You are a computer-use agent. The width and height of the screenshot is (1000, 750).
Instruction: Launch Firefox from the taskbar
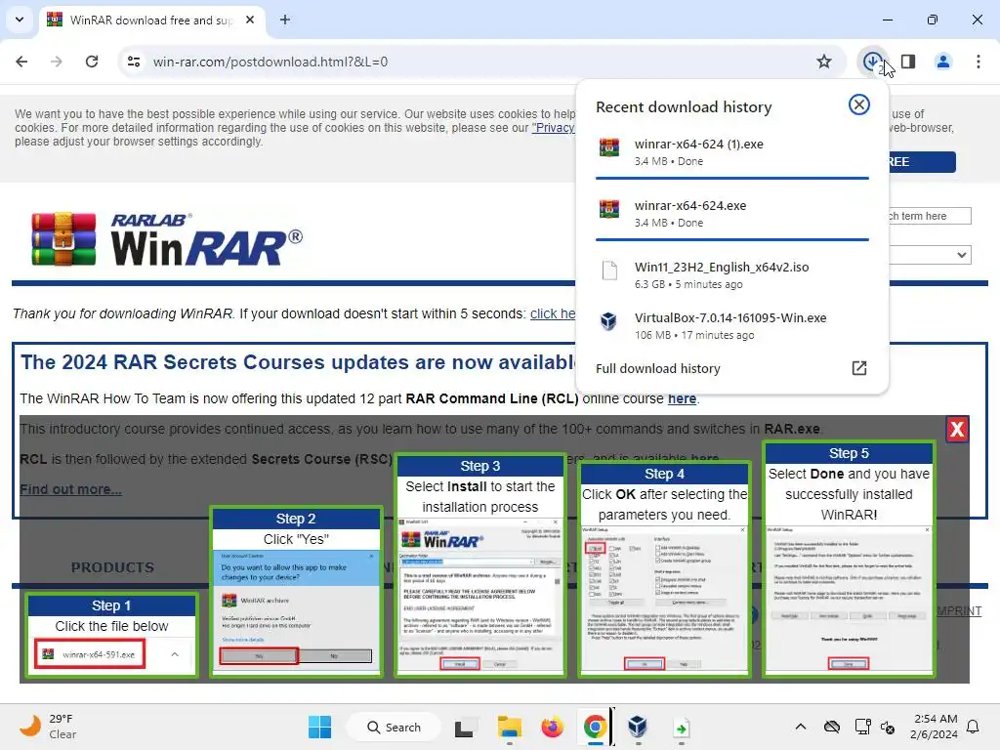coord(553,727)
